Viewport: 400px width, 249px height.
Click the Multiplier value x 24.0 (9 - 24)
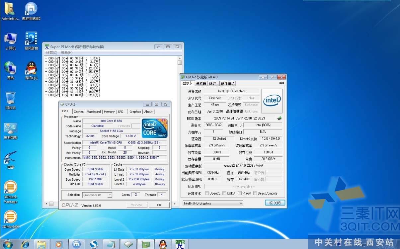point(95,174)
